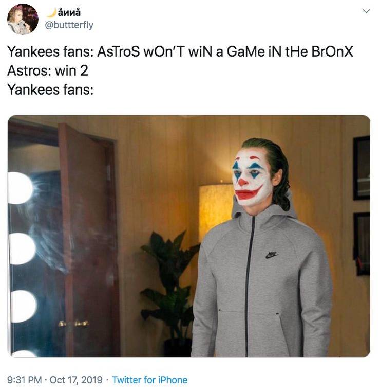Image resolution: width=380 pixels, height=391 pixels.
Task: Click the Oct 17, 2019 date
Action: (x=76, y=380)
